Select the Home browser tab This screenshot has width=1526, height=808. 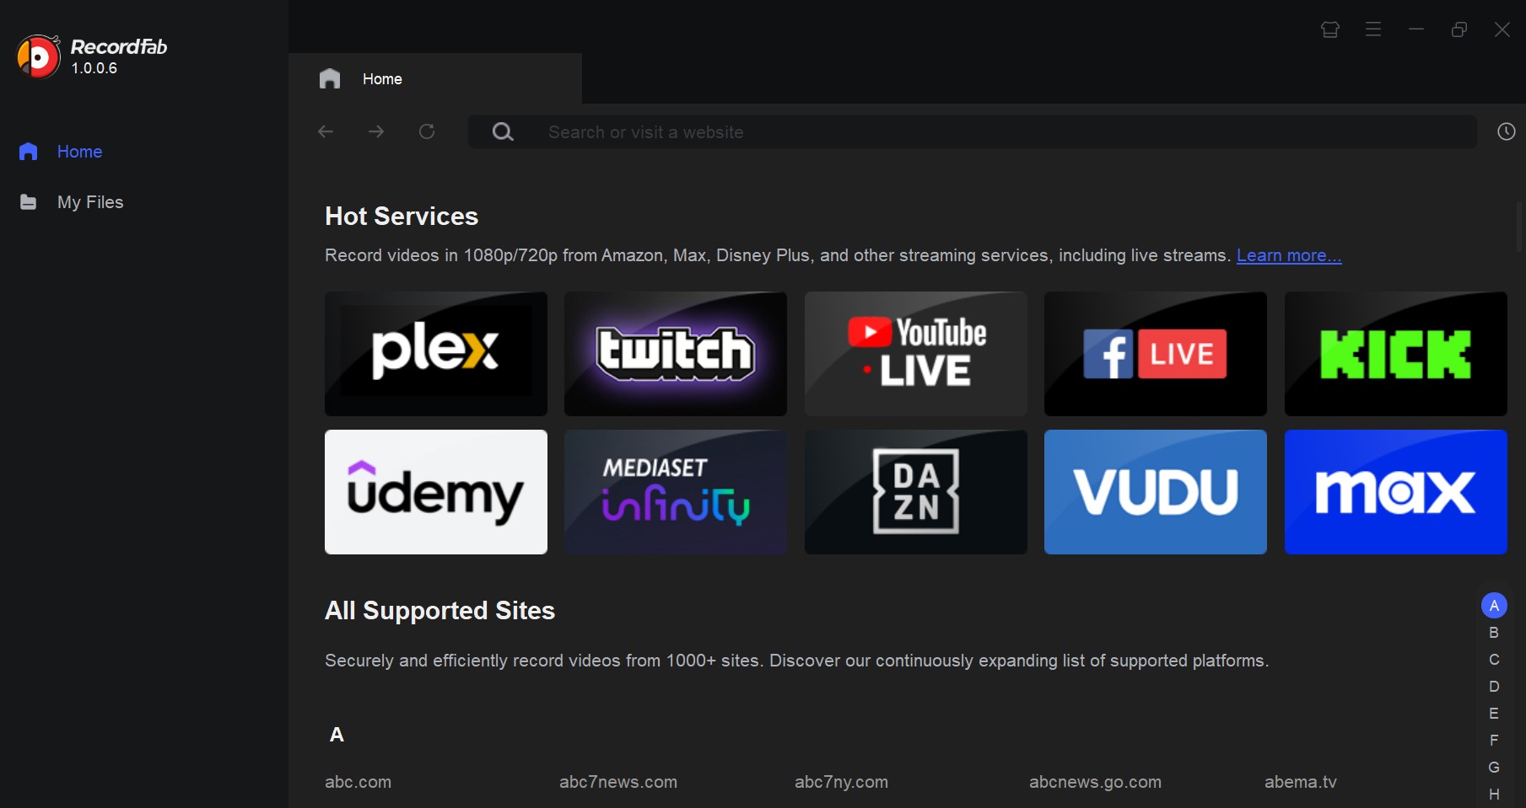pyautogui.click(x=435, y=78)
